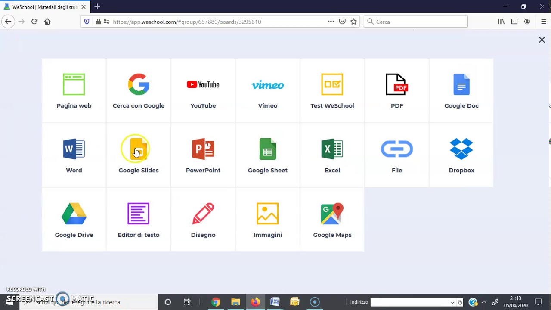The width and height of the screenshot is (551, 310).
Task: Reload the current WeSchool page
Action: click(34, 22)
